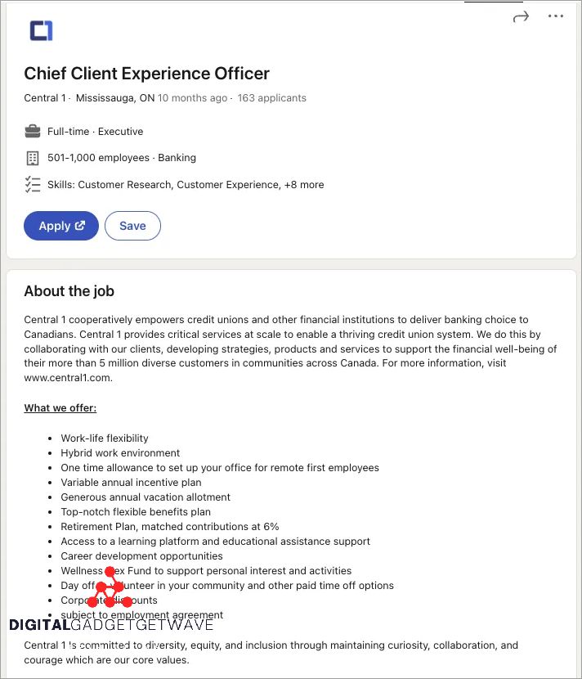Viewport: 582px width, 679px height.
Task: Click the building icon beside employee count
Action: click(33, 158)
